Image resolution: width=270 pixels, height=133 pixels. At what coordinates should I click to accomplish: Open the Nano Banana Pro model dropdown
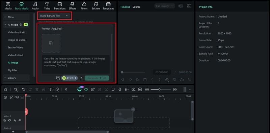click(54, 16)
